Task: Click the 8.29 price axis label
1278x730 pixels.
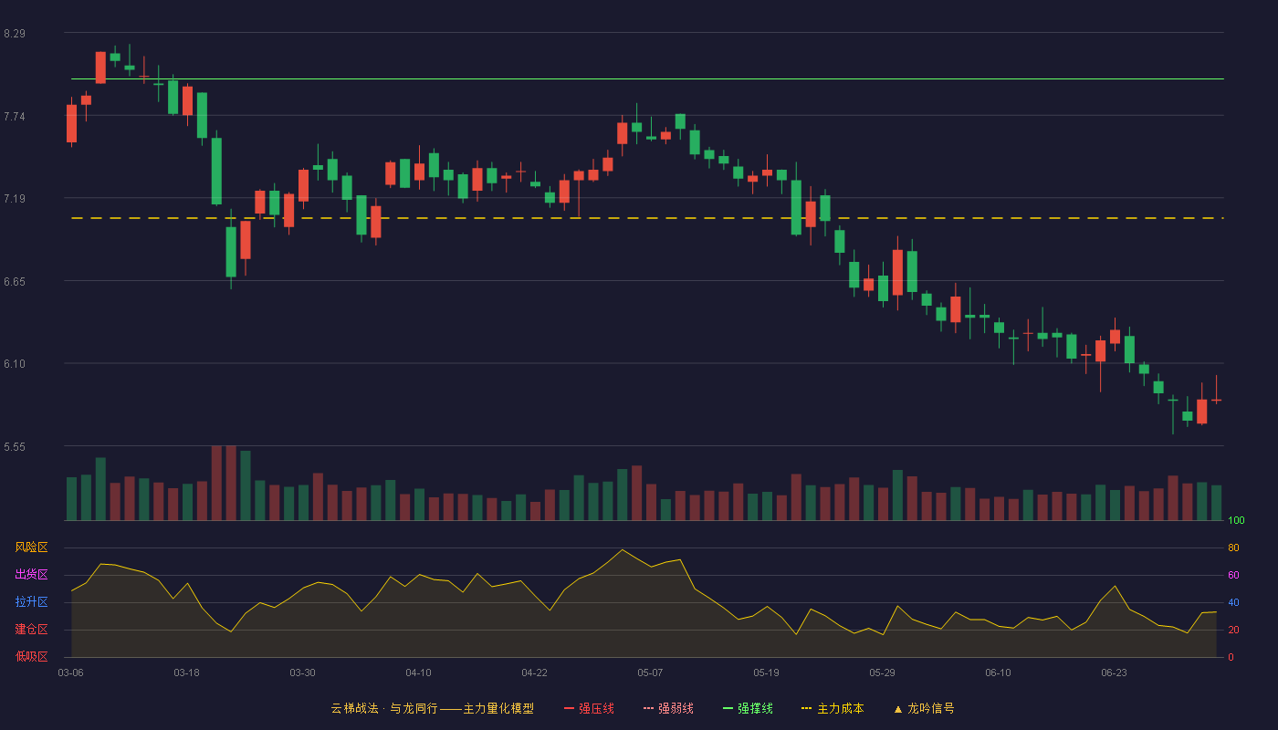Action: click(15, 34)
